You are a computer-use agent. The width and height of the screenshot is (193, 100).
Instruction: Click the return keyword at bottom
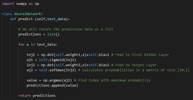(x=24, y=95)
